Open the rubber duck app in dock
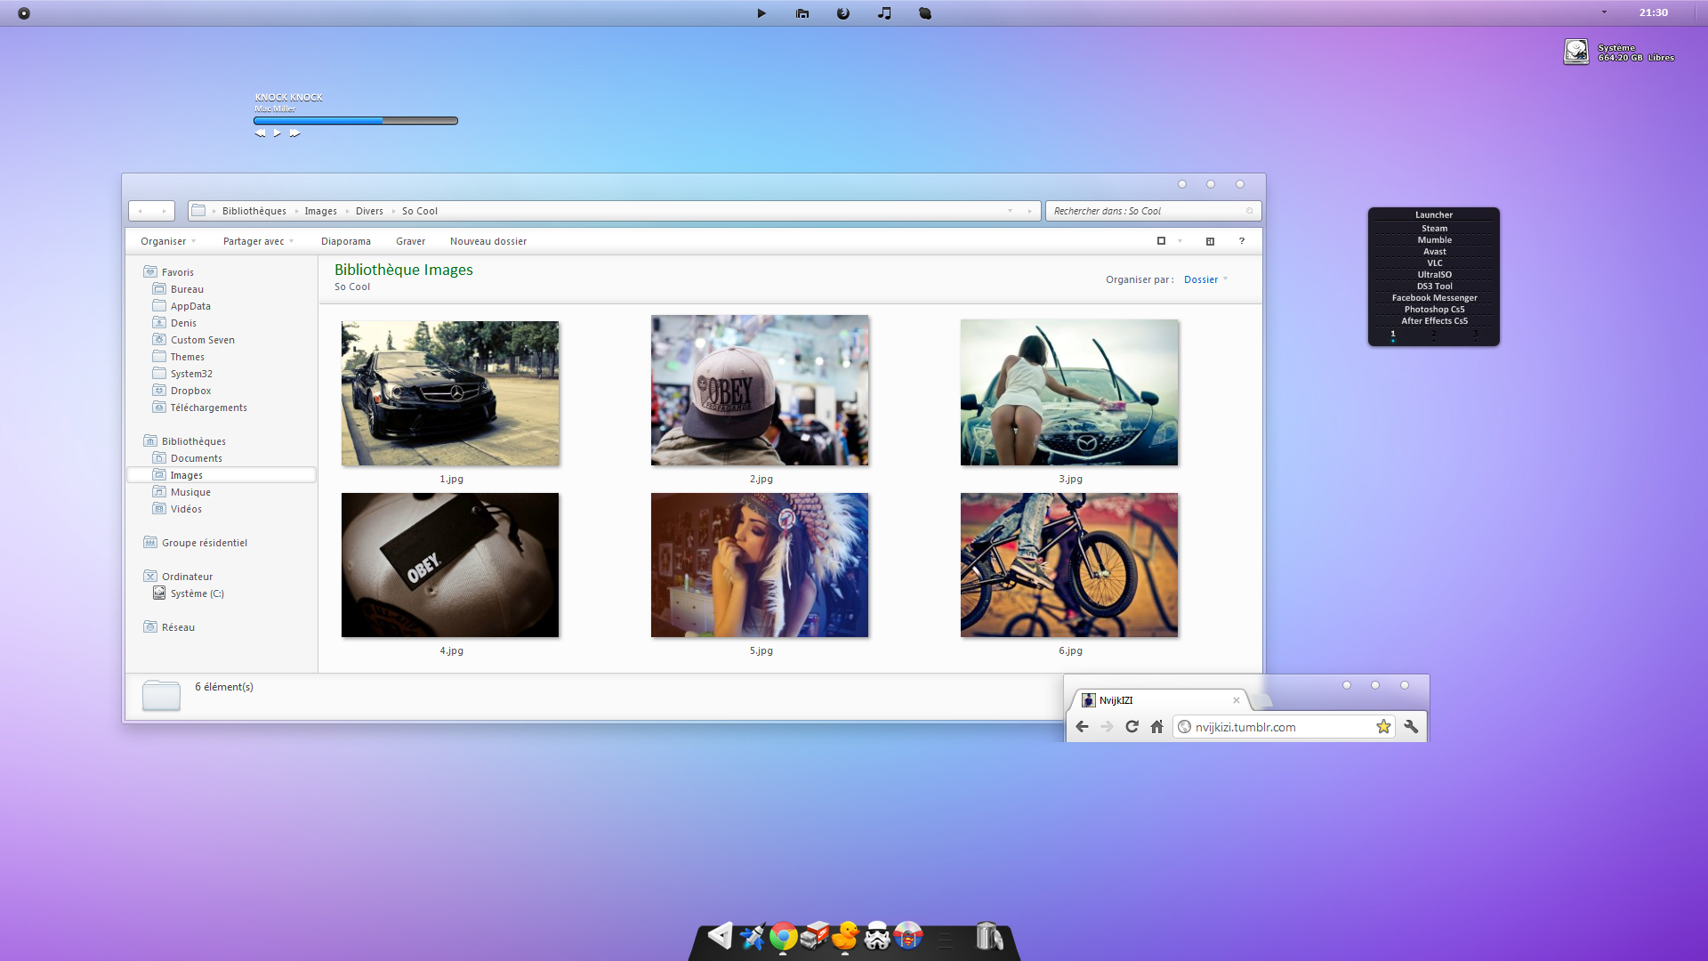The width and height of the screenshot is (1708, 961). (x=845, y=936)
